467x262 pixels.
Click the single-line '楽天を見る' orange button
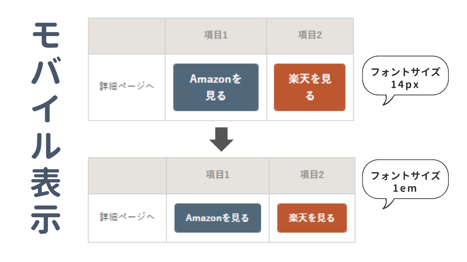coord(312,218)
